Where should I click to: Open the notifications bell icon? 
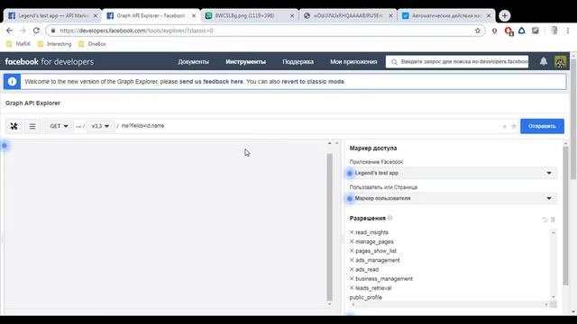click(544, 61)
